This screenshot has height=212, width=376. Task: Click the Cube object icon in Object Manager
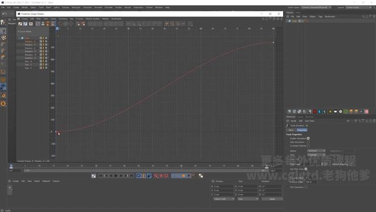click(290, 21)
